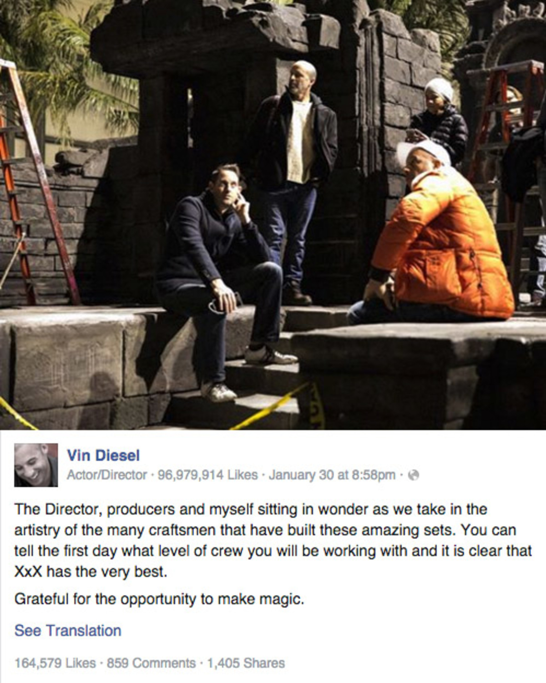Open the 1,405 Shares link
Viewport: 546px width, 683px height.
(x=246, y=663)
